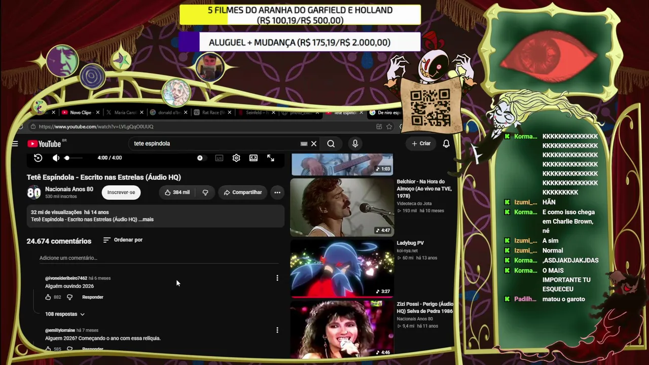Like the 'Alguém ouvindo 2026' comment
This screenshot has height=365, width=649.
point(48,297)
